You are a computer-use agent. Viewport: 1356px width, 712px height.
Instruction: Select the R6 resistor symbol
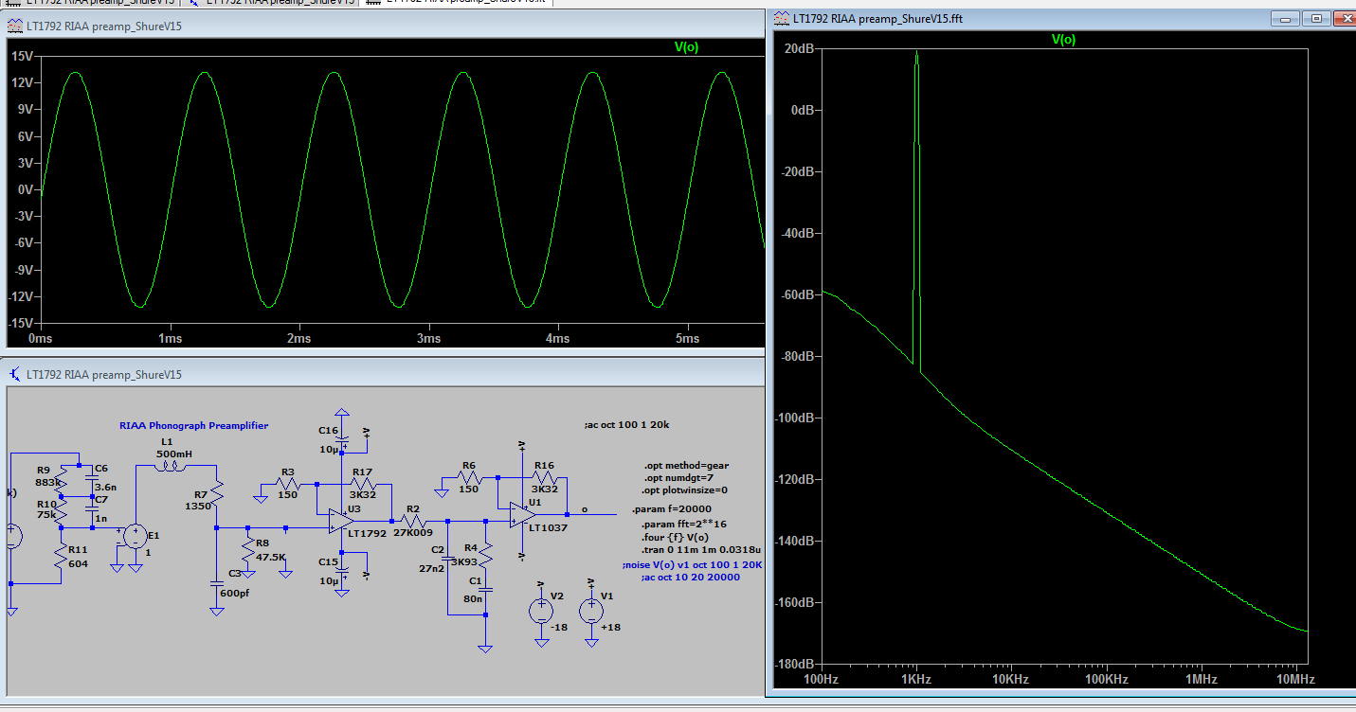(x=469, y=478)
